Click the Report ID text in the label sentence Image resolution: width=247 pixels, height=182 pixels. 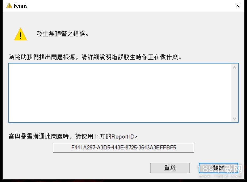123,137
